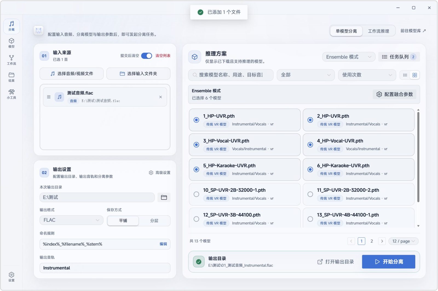Click 开始分离 to start separation

(x=389, y=262)
